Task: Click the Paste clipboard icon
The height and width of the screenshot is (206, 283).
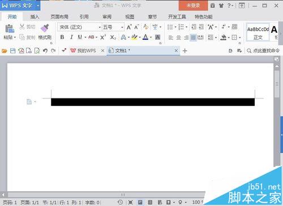Action: click(x=9, y=29)
